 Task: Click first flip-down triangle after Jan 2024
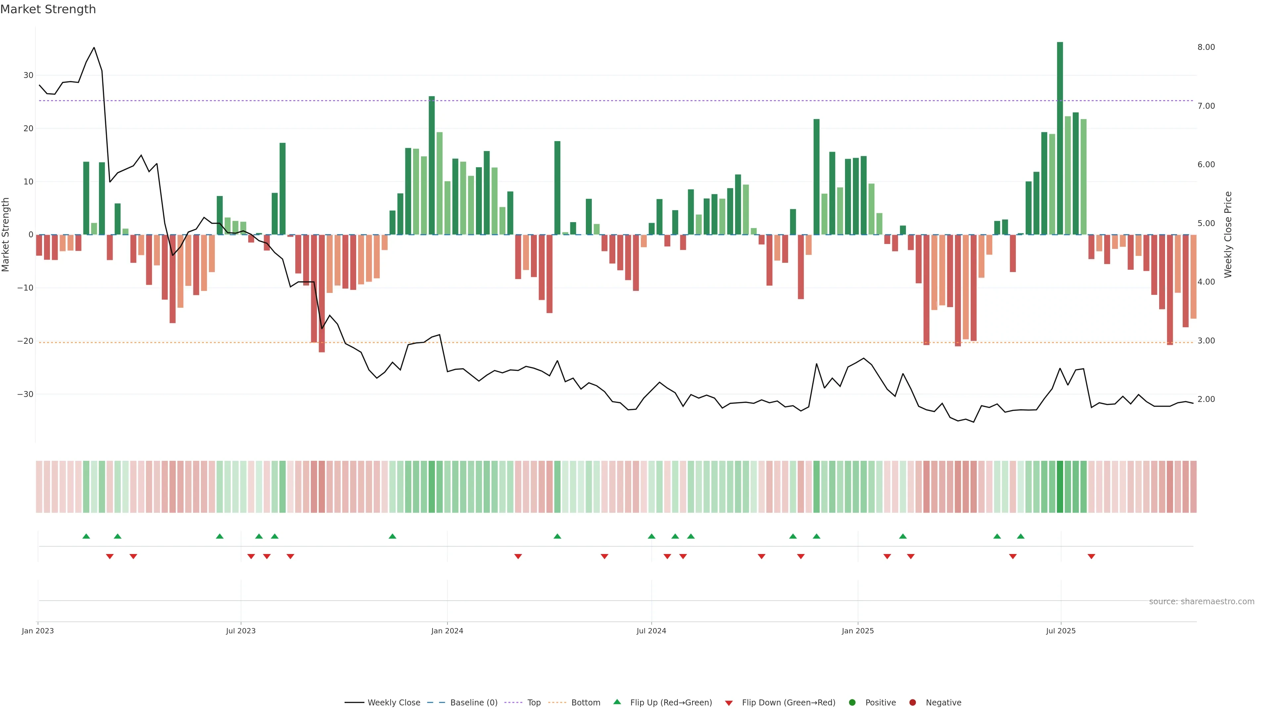pyautogui.click(x=518, y=556)
